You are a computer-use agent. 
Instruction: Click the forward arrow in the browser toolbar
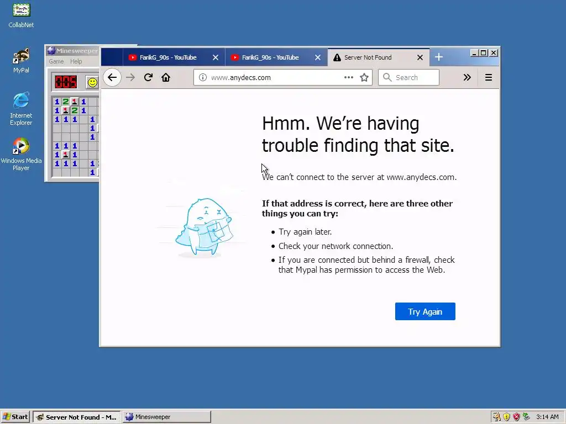click(x=130, y=77)
